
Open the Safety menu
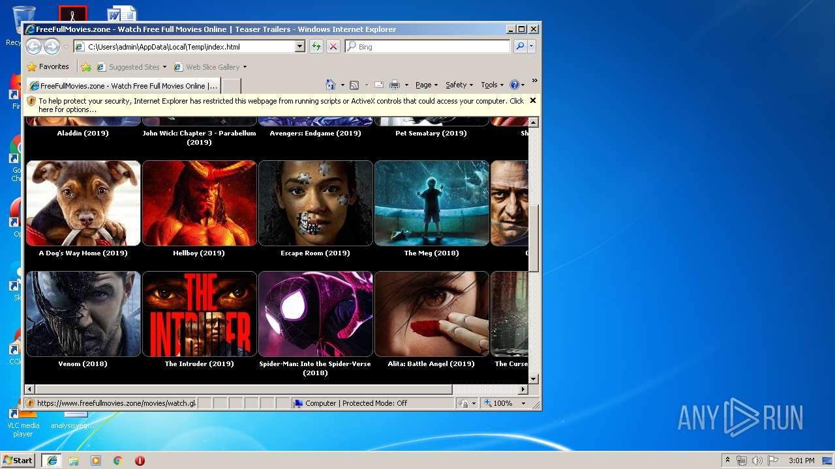tap(459, 85)
